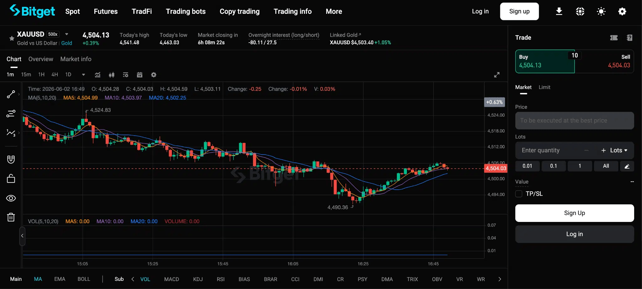
Task: Select the Buy 4,504.13 side
Action: [545, 61]
